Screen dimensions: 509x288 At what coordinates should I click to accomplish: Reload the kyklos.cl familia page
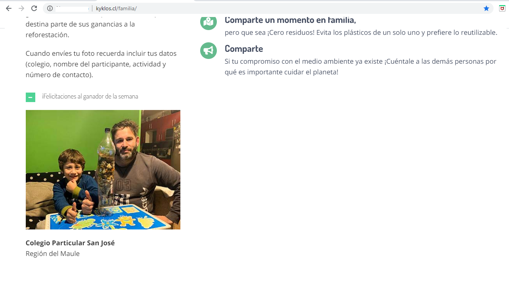[x=34, y=8]
